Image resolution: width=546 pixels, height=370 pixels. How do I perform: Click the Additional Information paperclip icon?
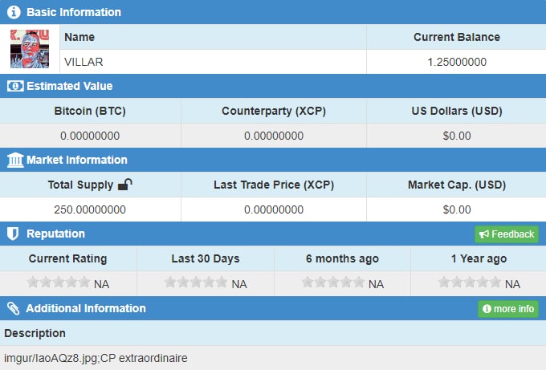click(x=14, y=308)
